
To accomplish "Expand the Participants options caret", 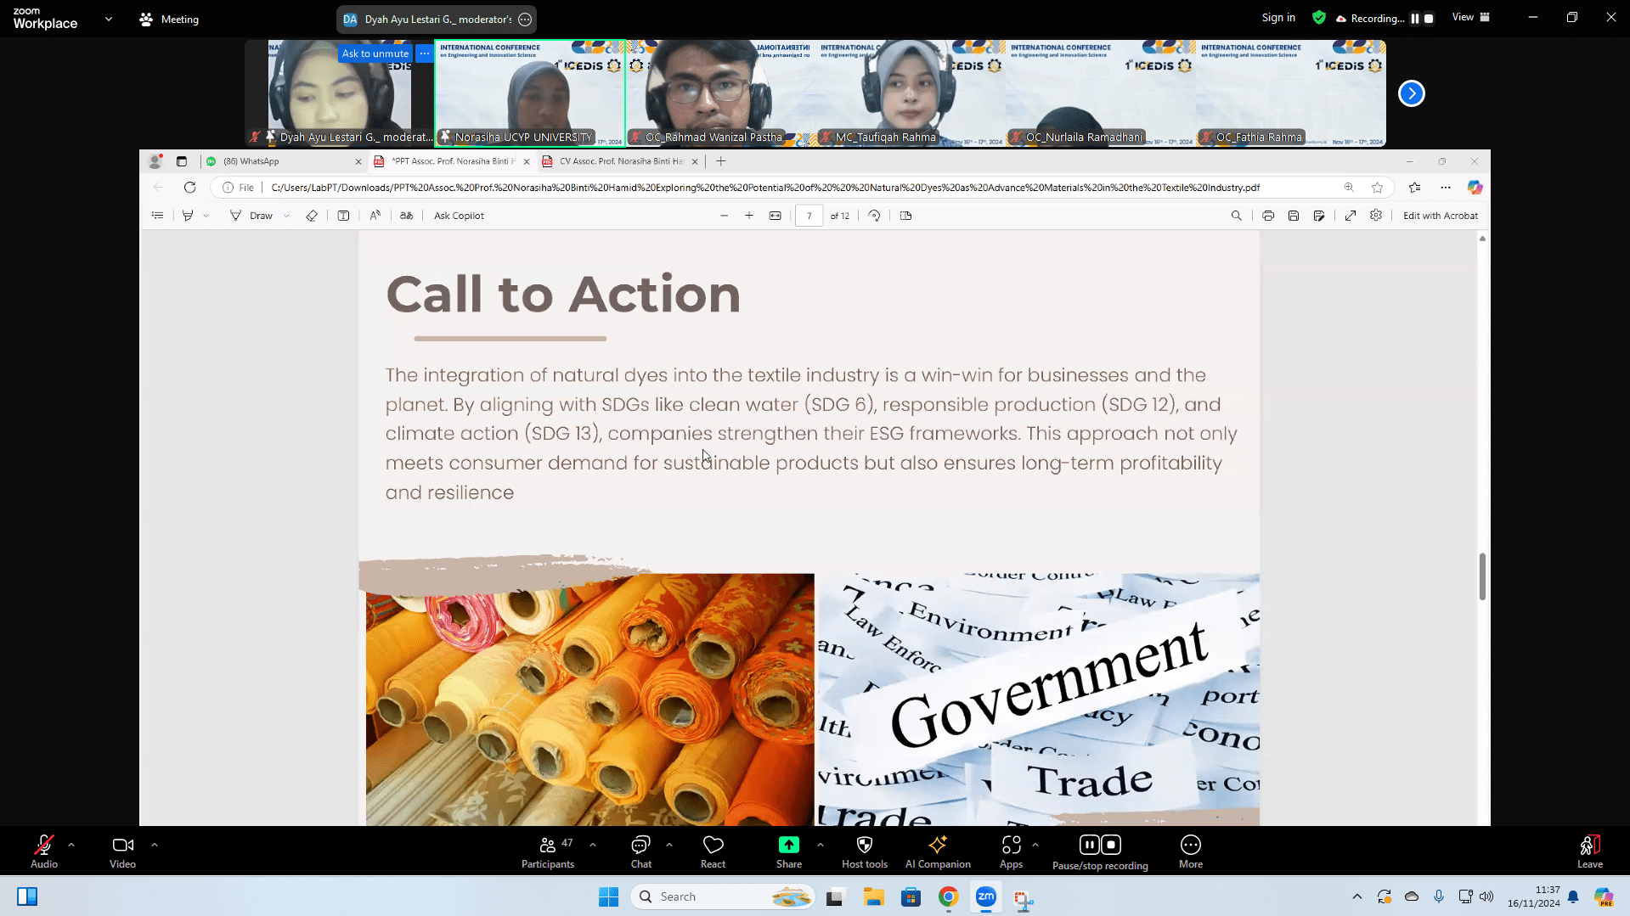I will click(x=593, y=845).
